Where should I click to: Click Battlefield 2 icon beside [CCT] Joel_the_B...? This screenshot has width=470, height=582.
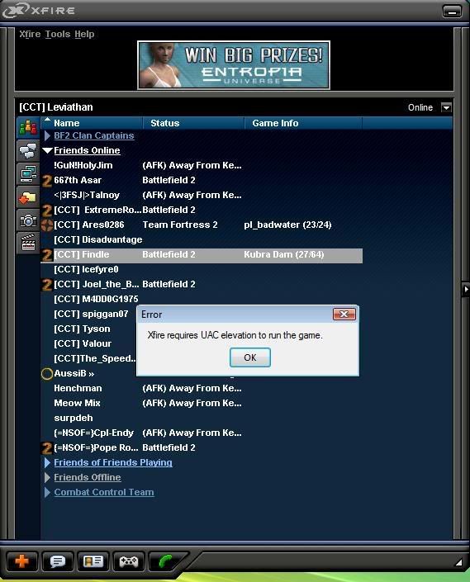(47, 285)
